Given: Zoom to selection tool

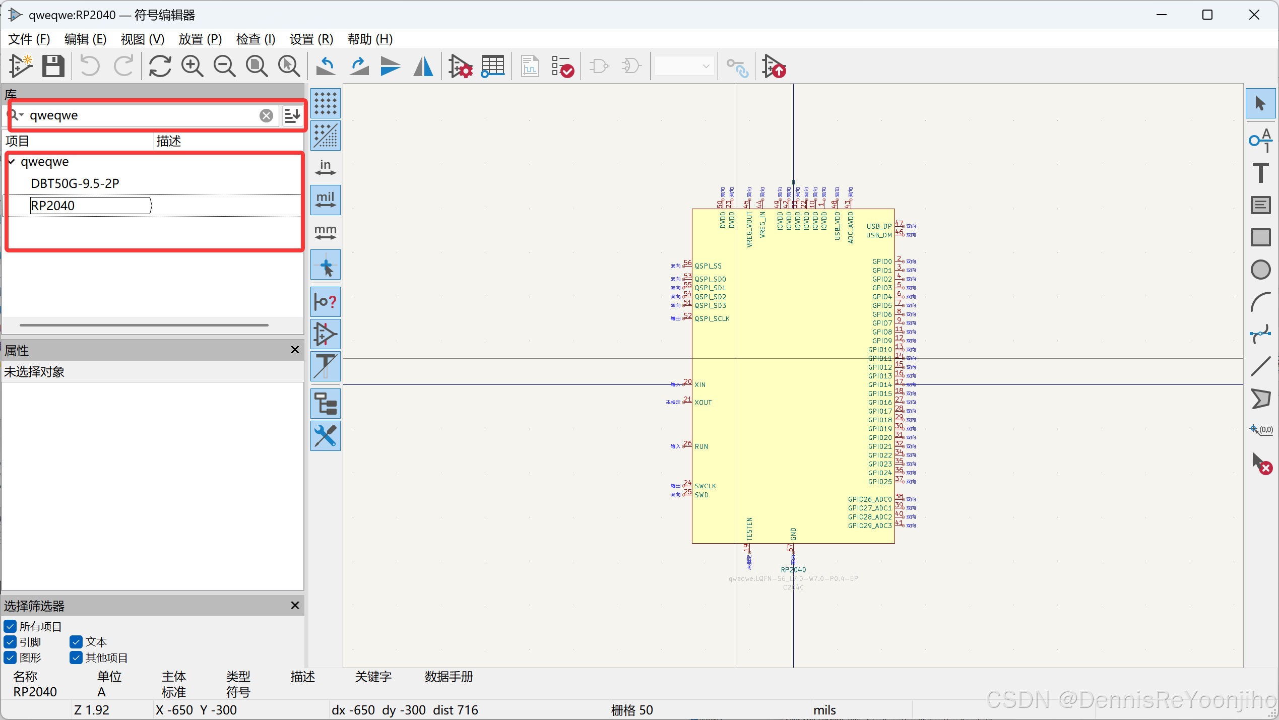Looking at the screenshot, I should click(289, 66).
